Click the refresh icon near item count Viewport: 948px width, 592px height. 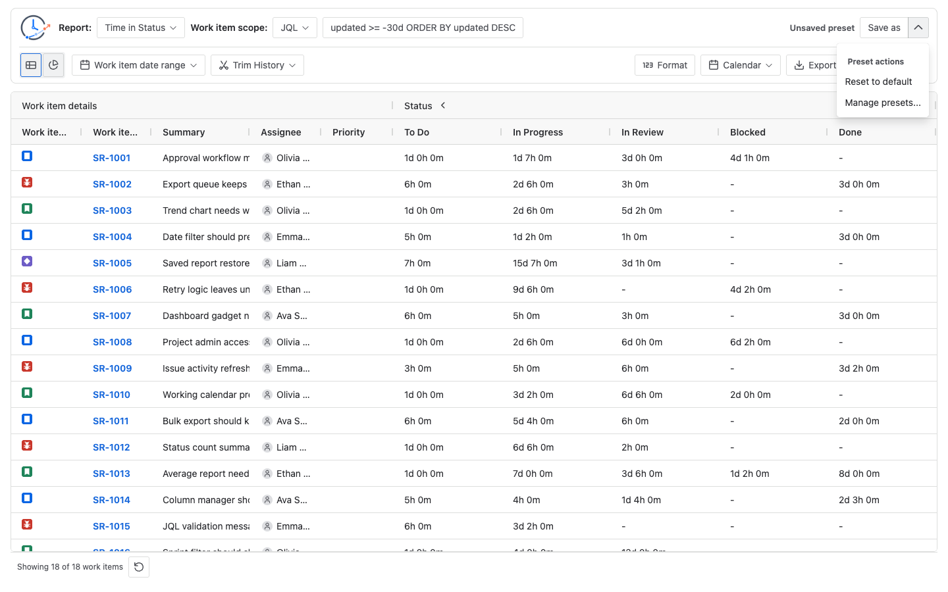139,567
